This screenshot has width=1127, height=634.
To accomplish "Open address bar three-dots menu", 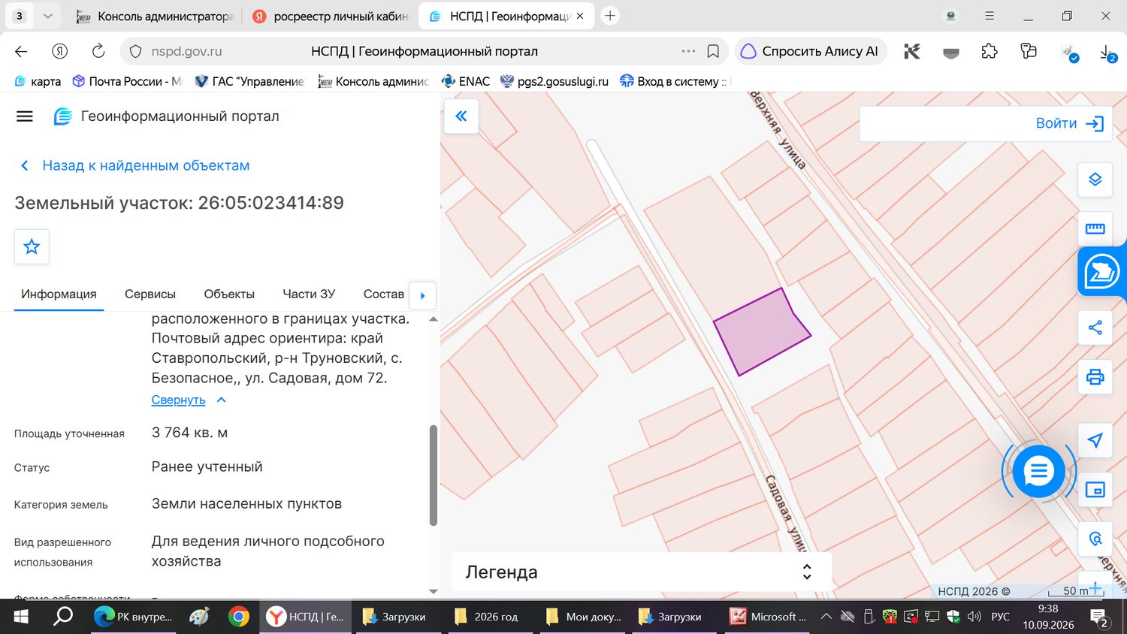I will click(x=688, y=51).
